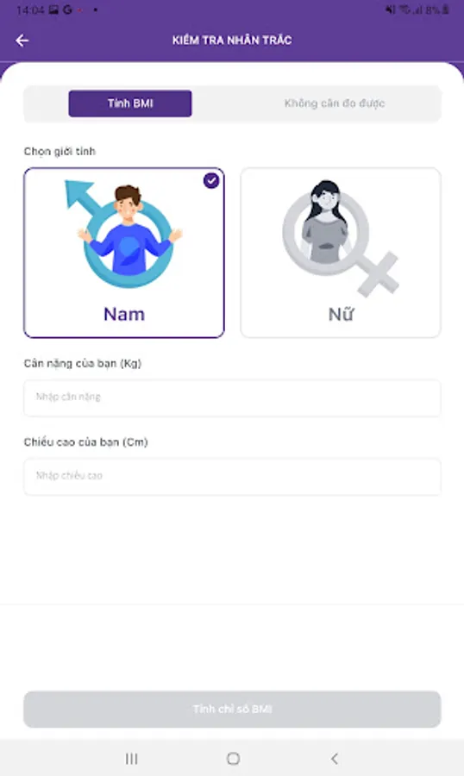Choose the Nữ gender label

(x=341, y=314)
